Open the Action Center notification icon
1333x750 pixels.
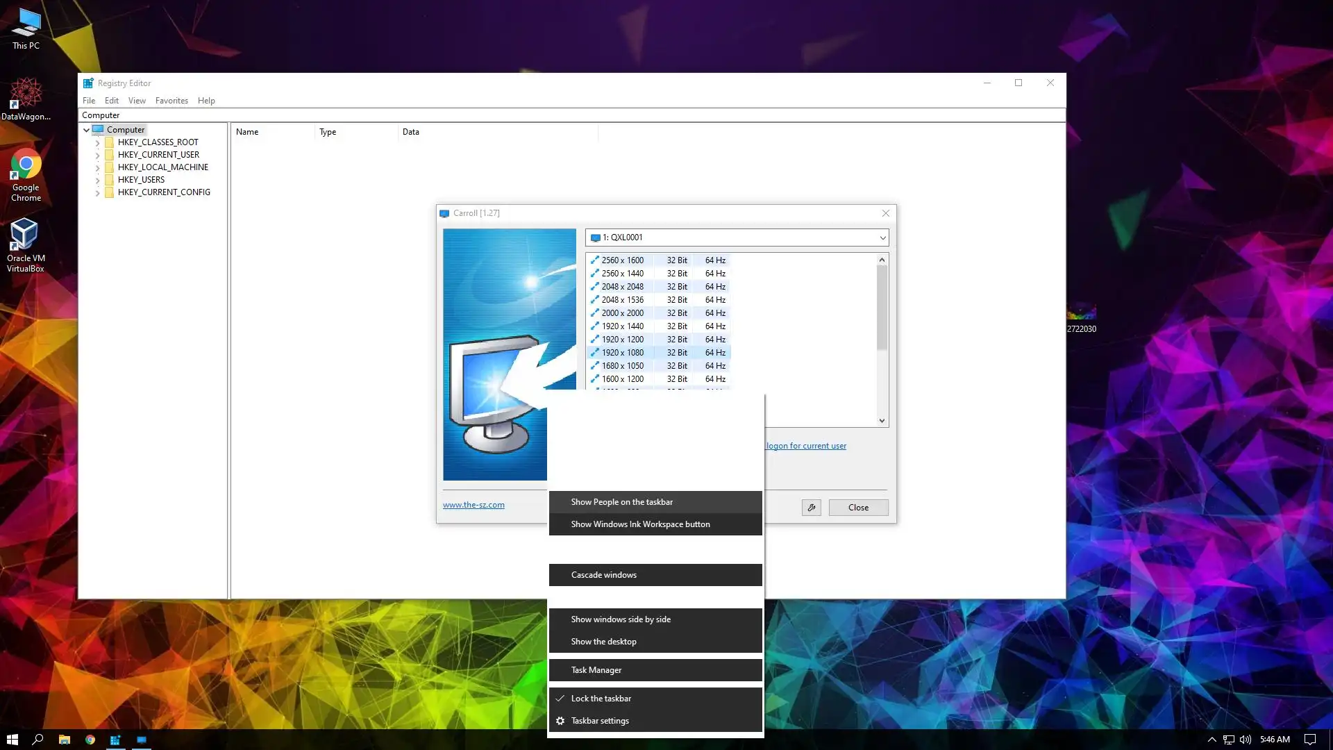[1309, 740]
